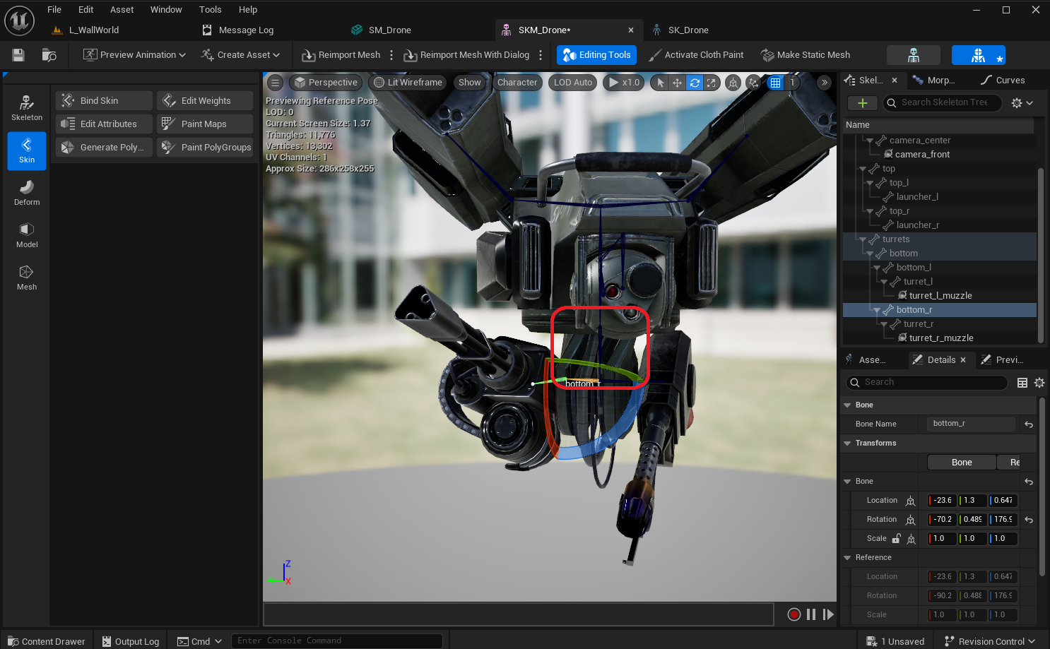Toggle the Scale lock ratio icon
The width and height of the screenshot is (1050, 649).
point(897,539)
